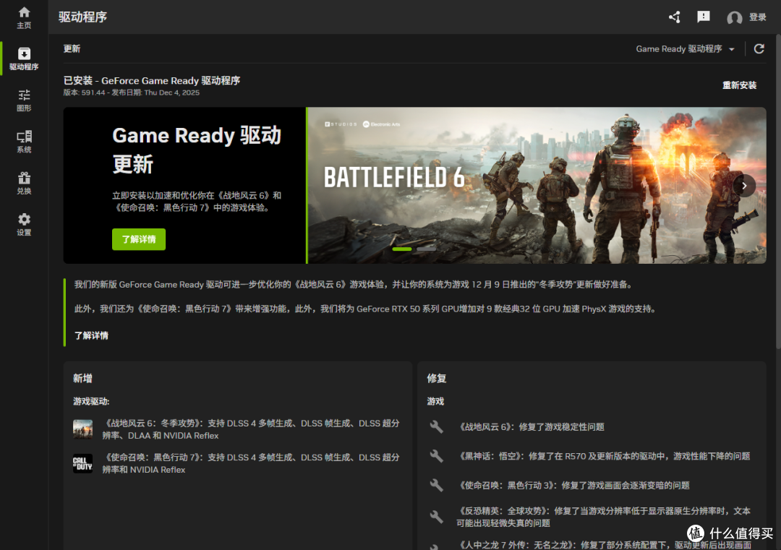The image size is (781, 550).
Task: Select the first green carousel indicator
Action: (402, 249)
